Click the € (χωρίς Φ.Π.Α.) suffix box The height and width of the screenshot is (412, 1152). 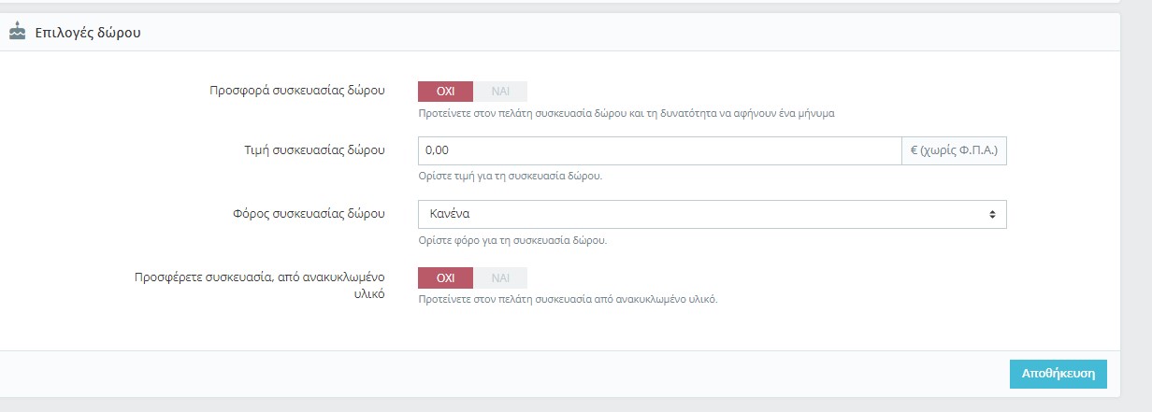click(954, 151)
